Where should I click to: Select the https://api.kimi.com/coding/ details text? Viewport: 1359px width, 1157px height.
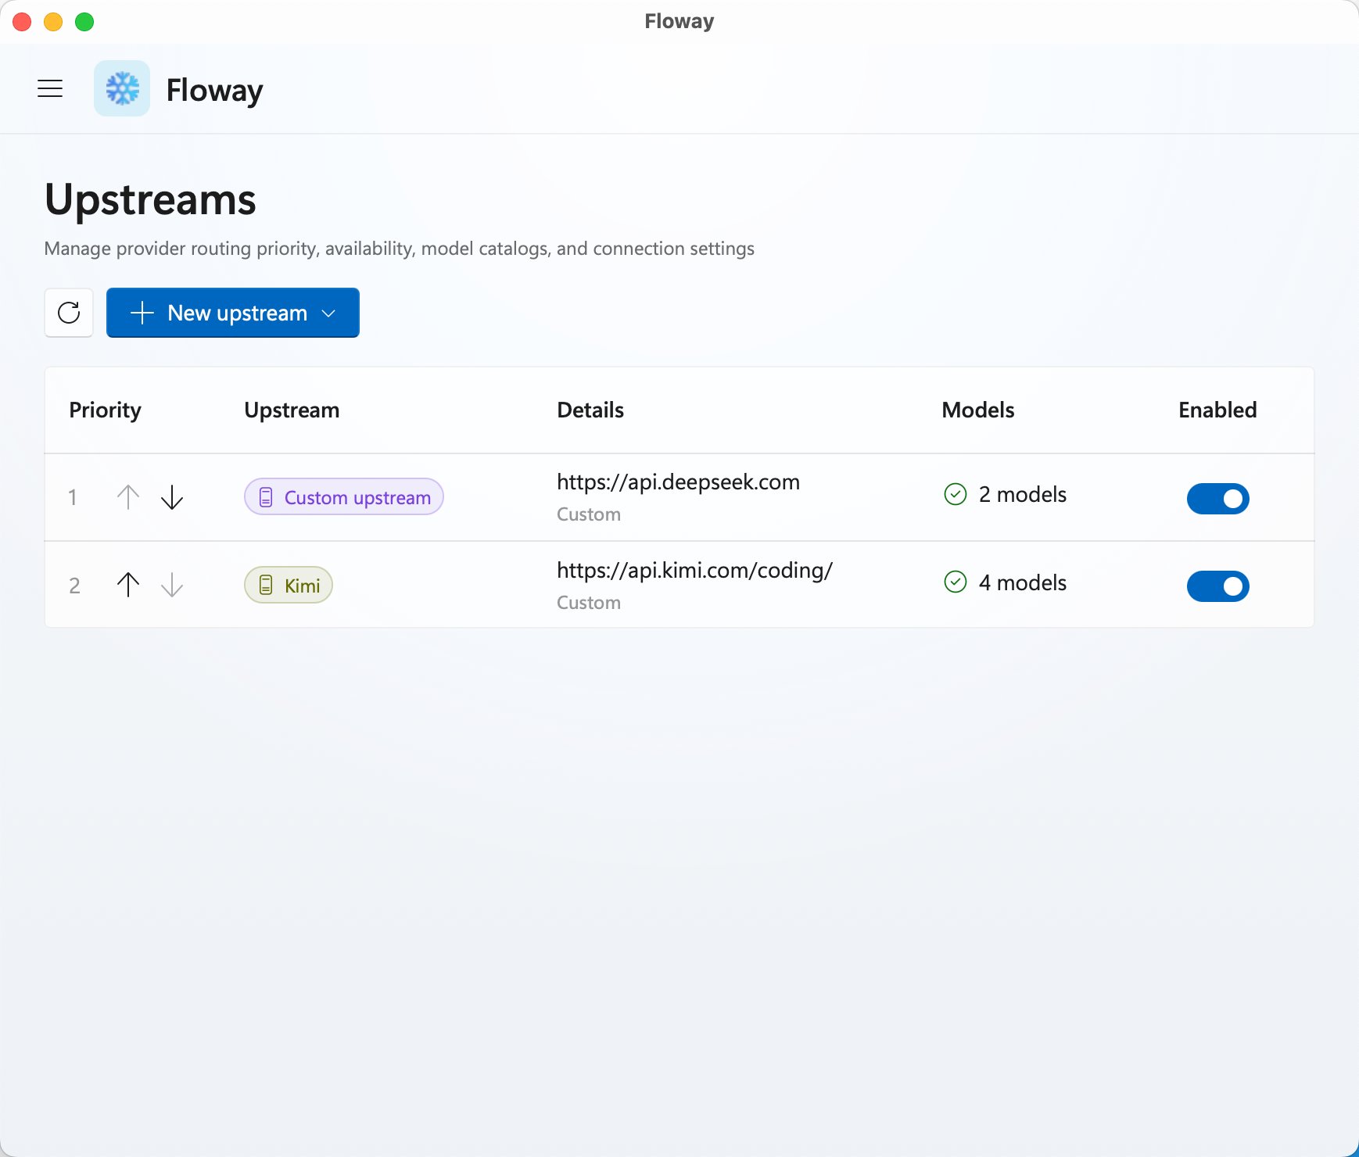tap(695, 571)
